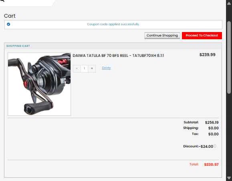Click the Cart page heading
The height and width of the screenshot is (181, 232).
pos(10,16)
